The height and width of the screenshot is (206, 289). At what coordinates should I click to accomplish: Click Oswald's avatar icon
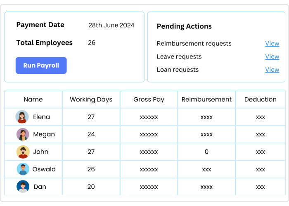tap(23, 169)
